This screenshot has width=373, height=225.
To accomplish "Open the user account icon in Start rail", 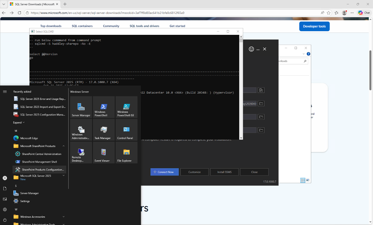I will 5,178.
